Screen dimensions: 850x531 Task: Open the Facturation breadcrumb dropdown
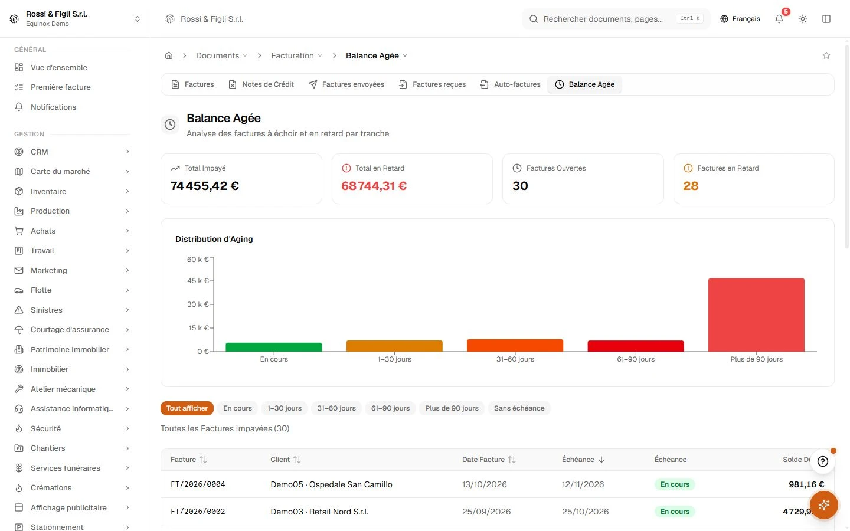(x=297, y=55)
